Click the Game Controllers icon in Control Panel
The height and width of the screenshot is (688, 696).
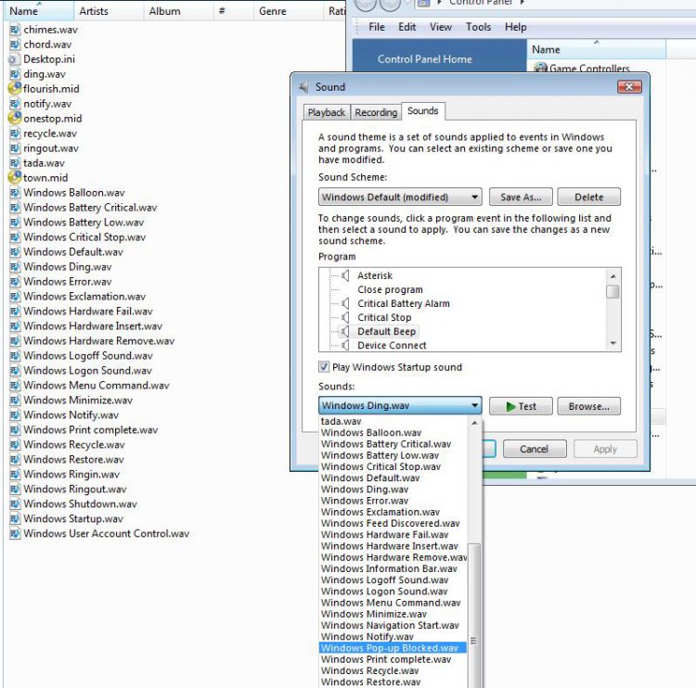coord(540,68)
